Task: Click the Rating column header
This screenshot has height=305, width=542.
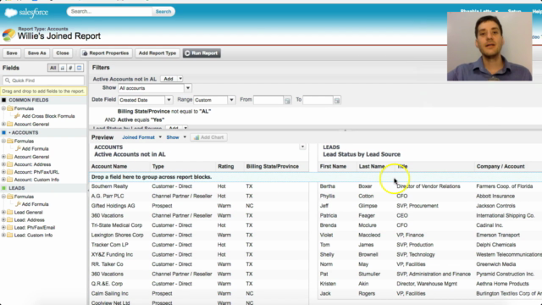Action: pos(226,166)
